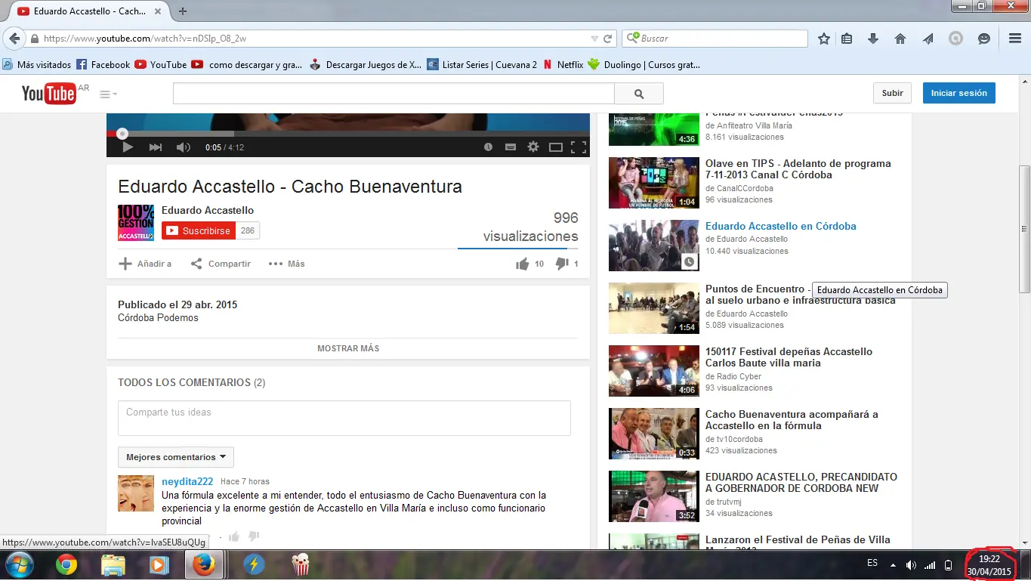Open the network signal tray icon
1031x581 pixels.
930,564
